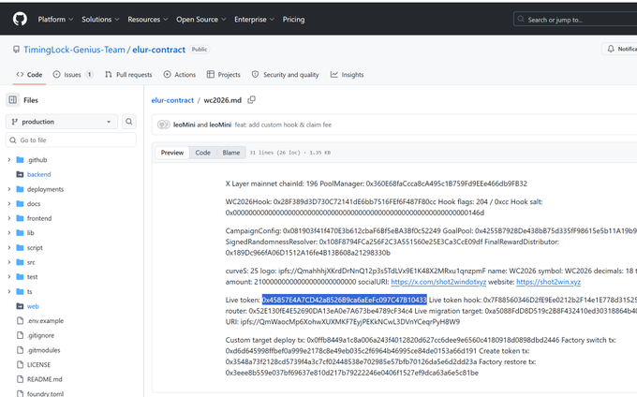The height and width of the screenshot is (397, 637).
Task: Open the web submodule folder
Action: click(x=33, y=306)
